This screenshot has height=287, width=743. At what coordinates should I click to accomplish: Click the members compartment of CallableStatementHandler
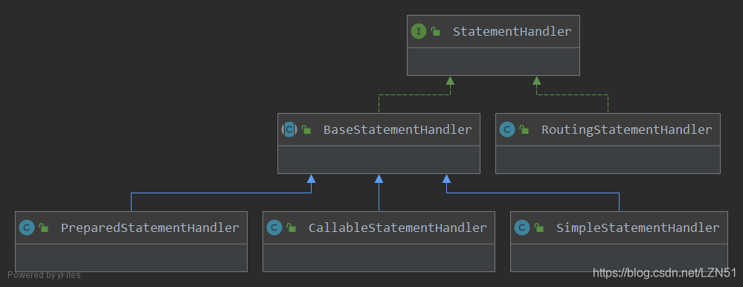click(379, 258)
